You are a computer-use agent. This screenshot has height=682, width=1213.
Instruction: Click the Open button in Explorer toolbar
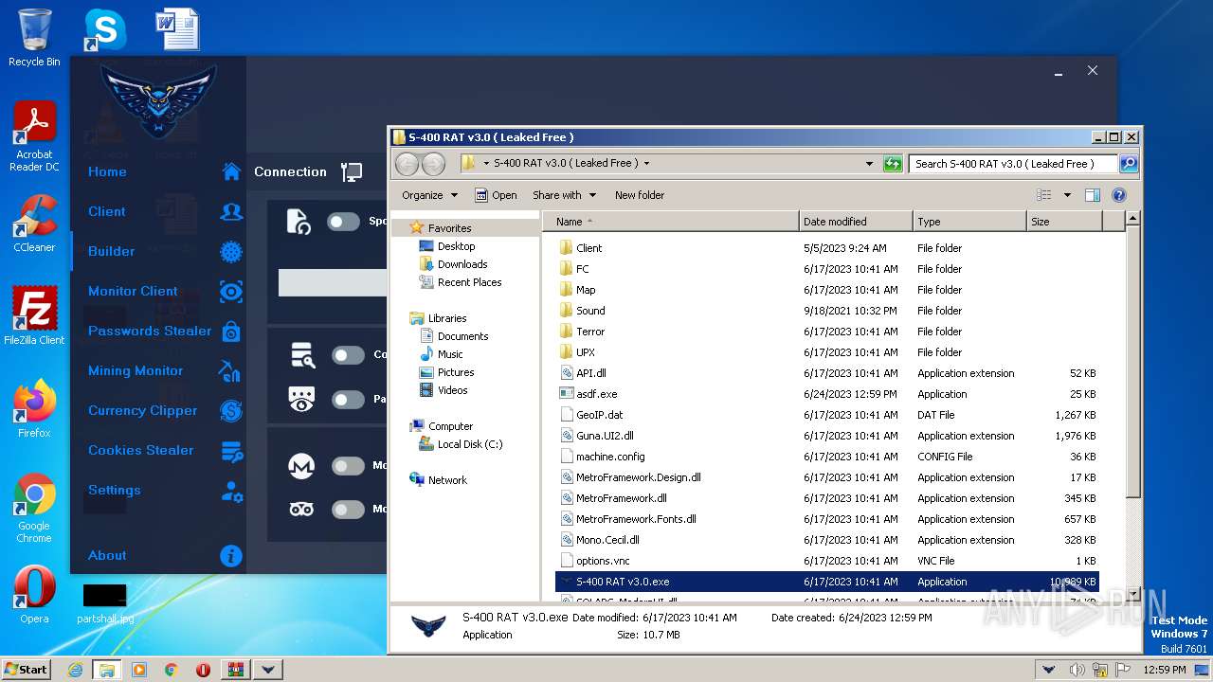click(496, 195)
